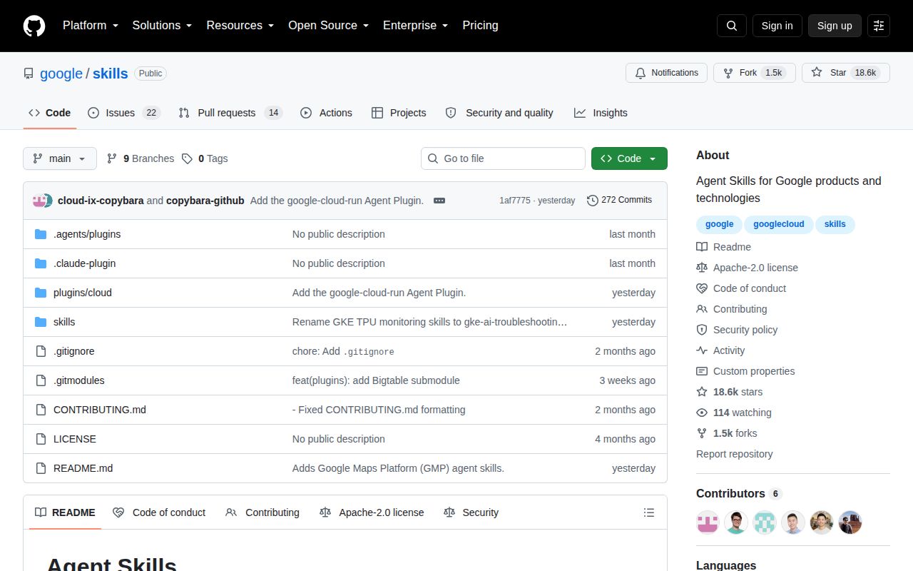Select the skills topic tag
913x571 pixels.
pos(835,224)
